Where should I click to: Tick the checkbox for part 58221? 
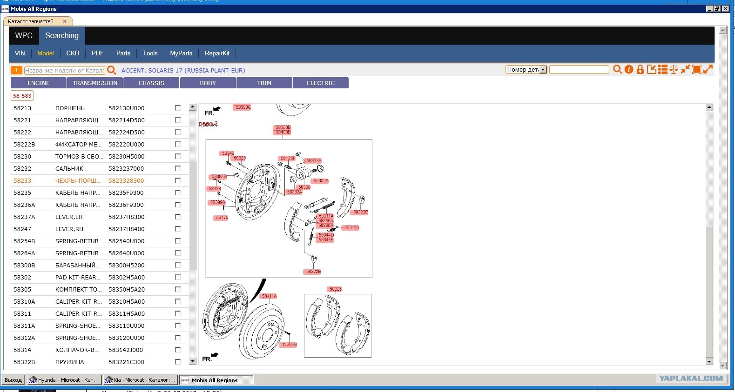[178, 120]
